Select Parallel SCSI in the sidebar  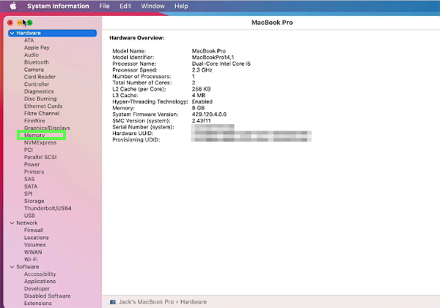click(40, 157)
